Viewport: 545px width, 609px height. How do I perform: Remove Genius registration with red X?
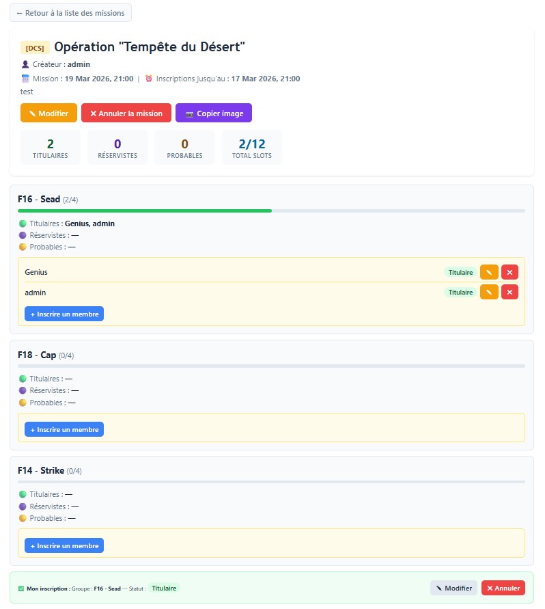click(509, 272)
